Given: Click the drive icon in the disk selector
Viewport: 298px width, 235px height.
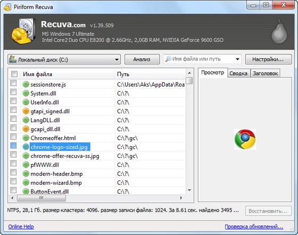Looking at the screenshot, I should [13, 59].
